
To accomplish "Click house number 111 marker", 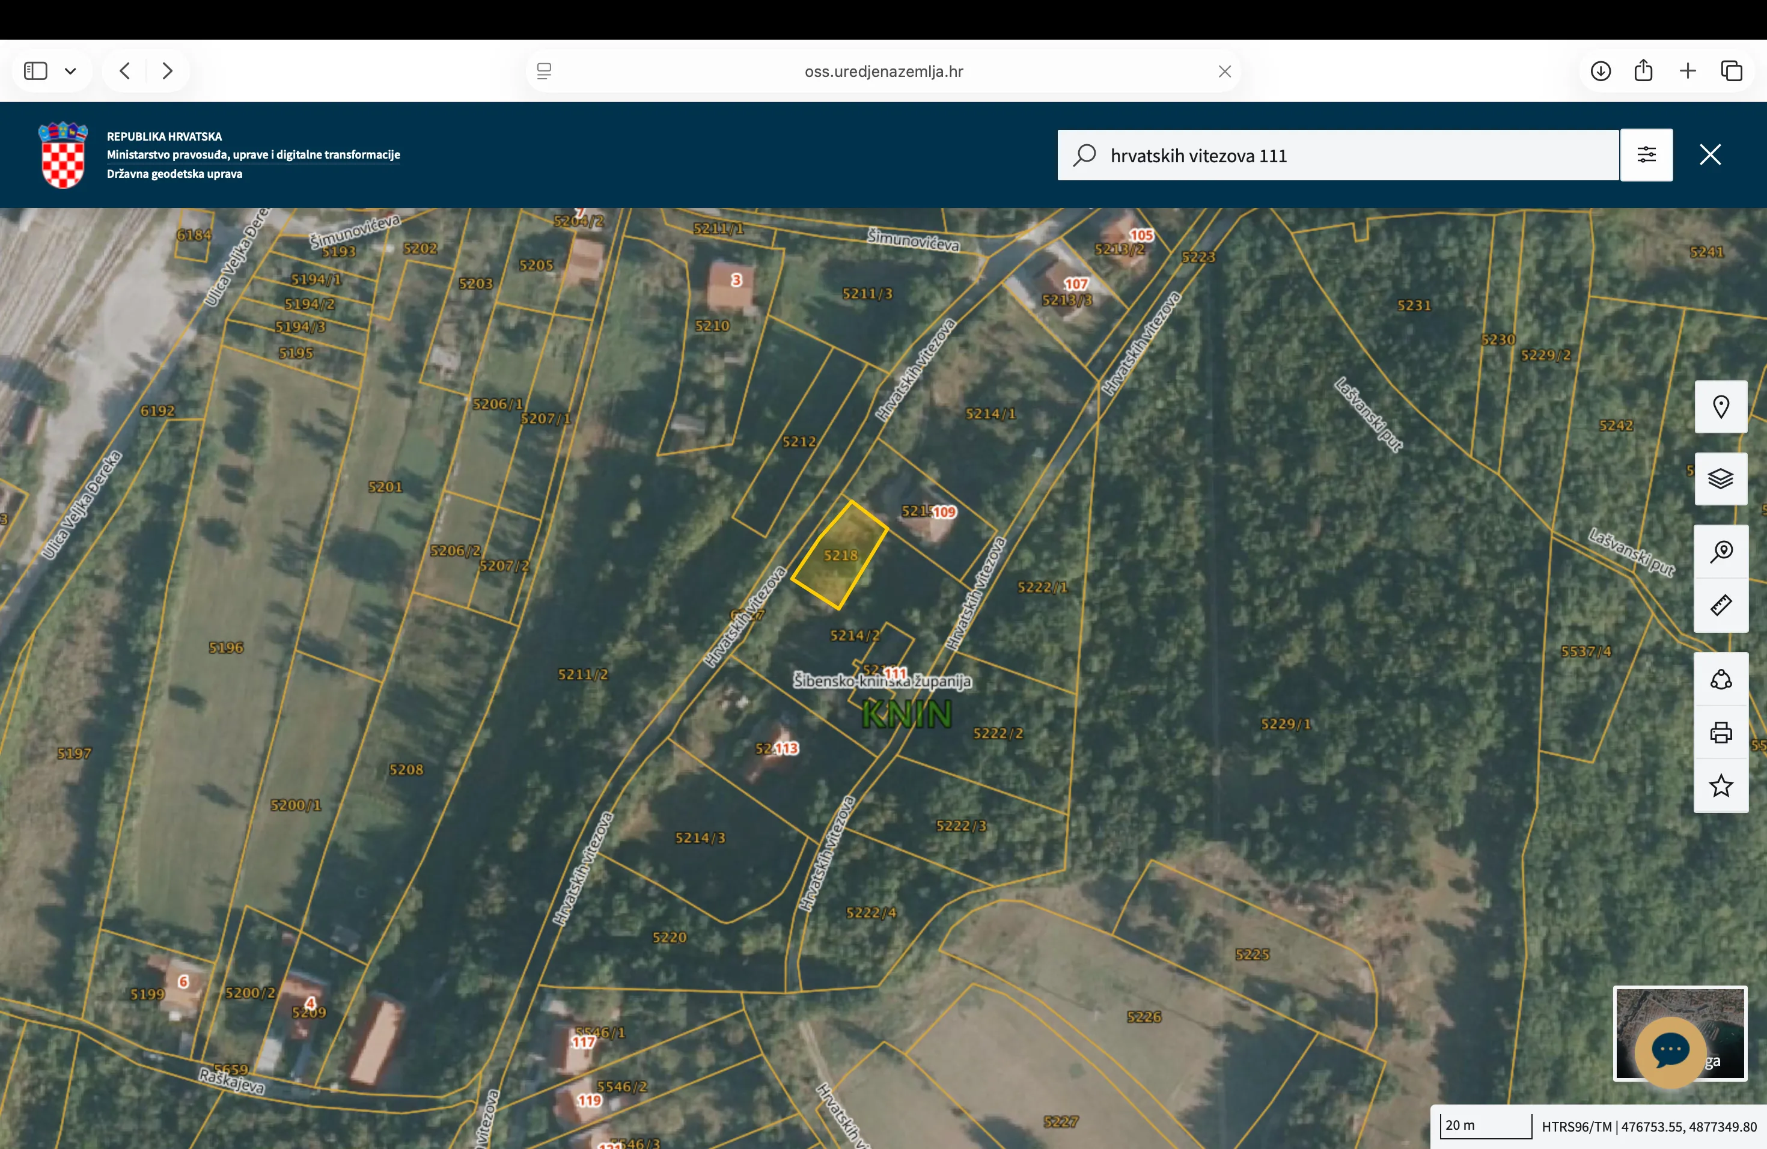I will tap(895, 673).
